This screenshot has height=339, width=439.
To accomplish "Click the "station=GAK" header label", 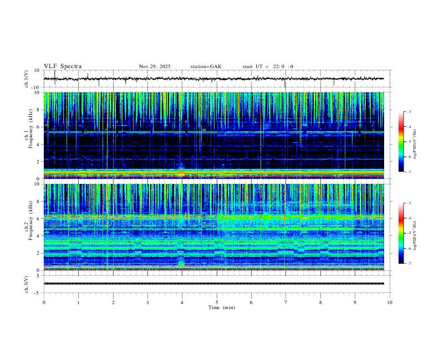I will pos(206,66).
